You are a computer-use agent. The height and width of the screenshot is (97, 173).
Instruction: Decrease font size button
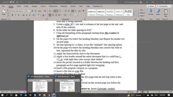coord(35,11)
